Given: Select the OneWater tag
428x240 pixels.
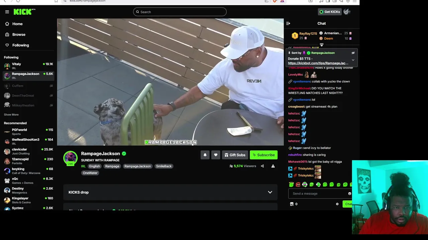Looking at the screenshot, I should pyautogui.click(x=90, y=173).
